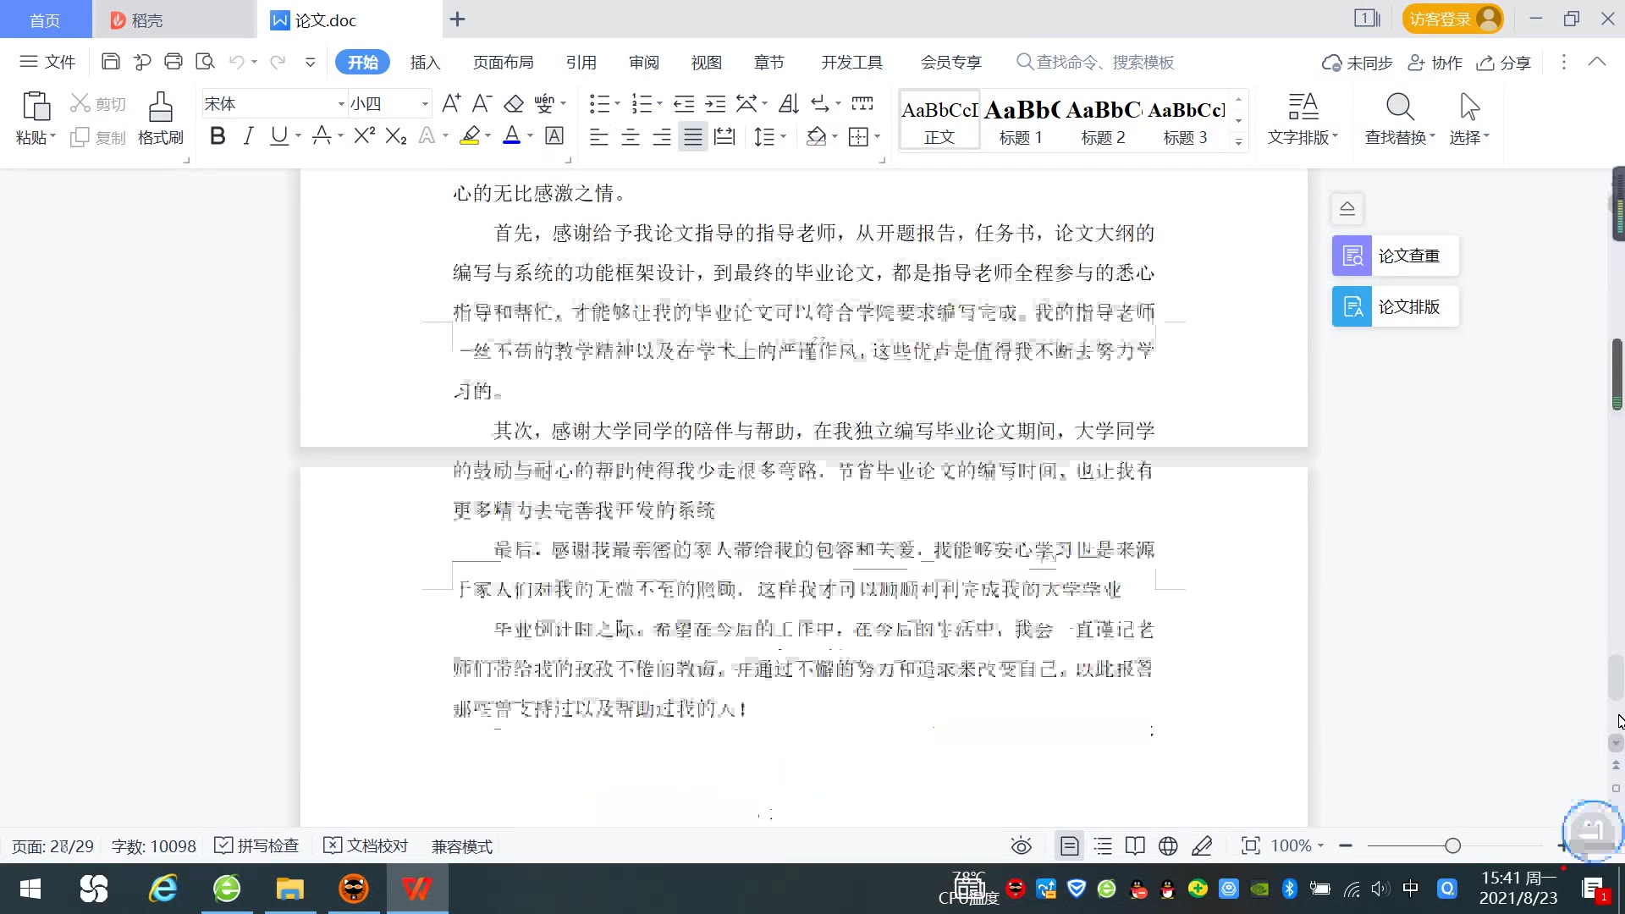Switch to web layout view icon
Image resolution: width=1625 pixels, height=914 pixels.
click(1168, 845)
